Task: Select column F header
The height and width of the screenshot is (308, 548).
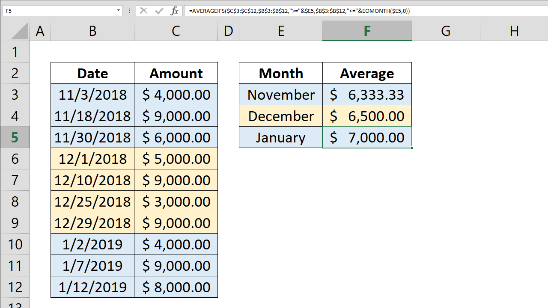Action: (x=367, y=31)
